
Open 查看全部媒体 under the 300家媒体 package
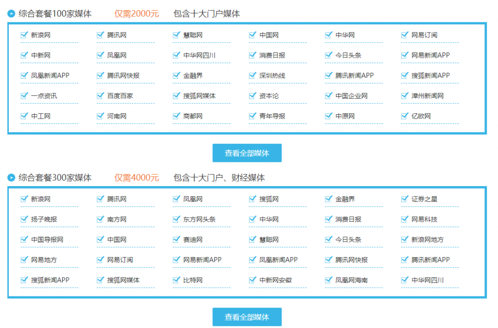[x=247, y=317]
